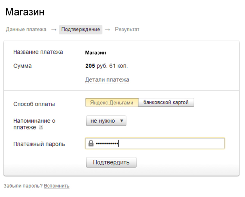Choose банковской картой payment method
The height and width of the screenshot is (197, 245).
coord(166,102)
